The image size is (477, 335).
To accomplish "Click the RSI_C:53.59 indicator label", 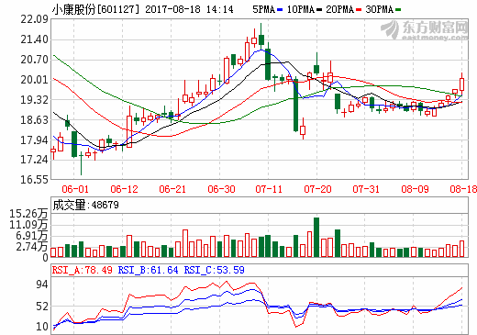I will (214, 270).
